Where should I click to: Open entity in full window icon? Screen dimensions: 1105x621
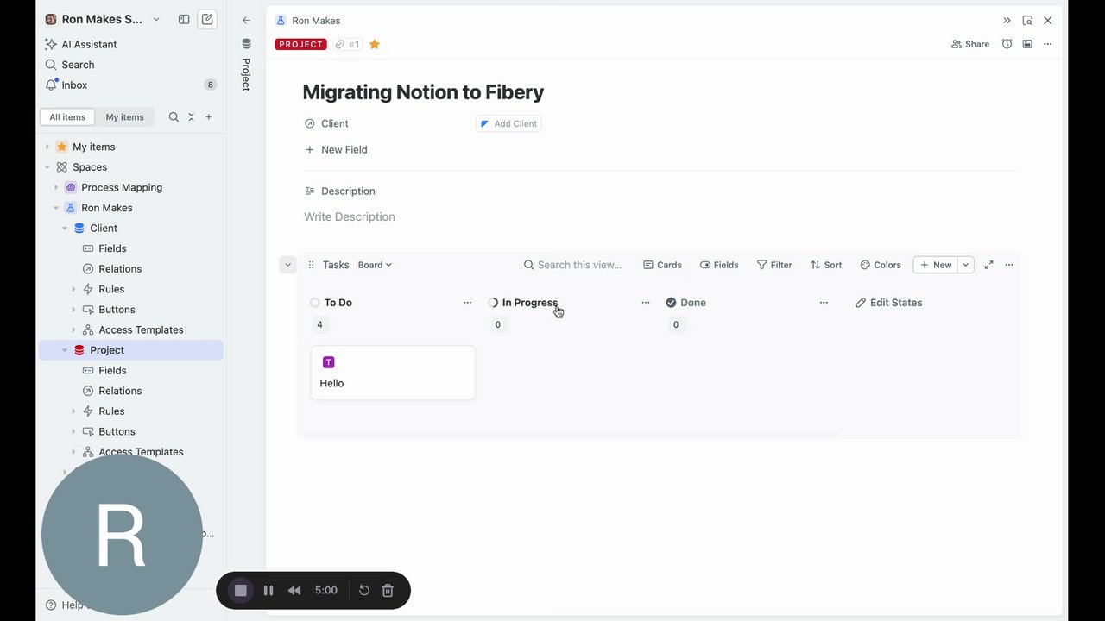[1027, 20]
